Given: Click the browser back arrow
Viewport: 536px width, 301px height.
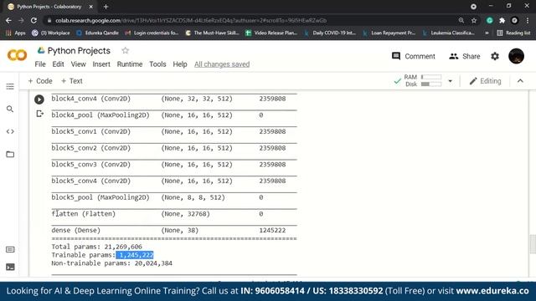Looking at the screenshot, I should click(8, 20).
